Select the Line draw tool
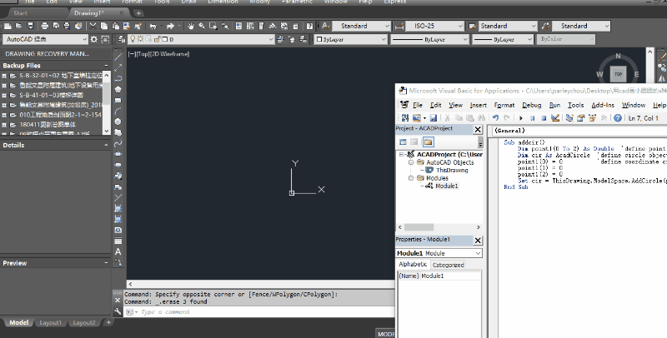667x338 pixels. click(118, 57)
